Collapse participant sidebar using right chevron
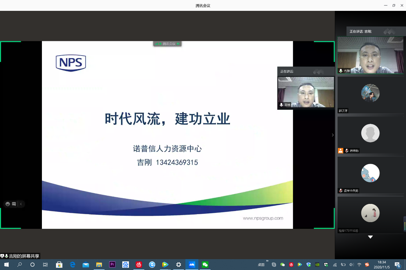406x270 pixels. [x=333, y=135]
